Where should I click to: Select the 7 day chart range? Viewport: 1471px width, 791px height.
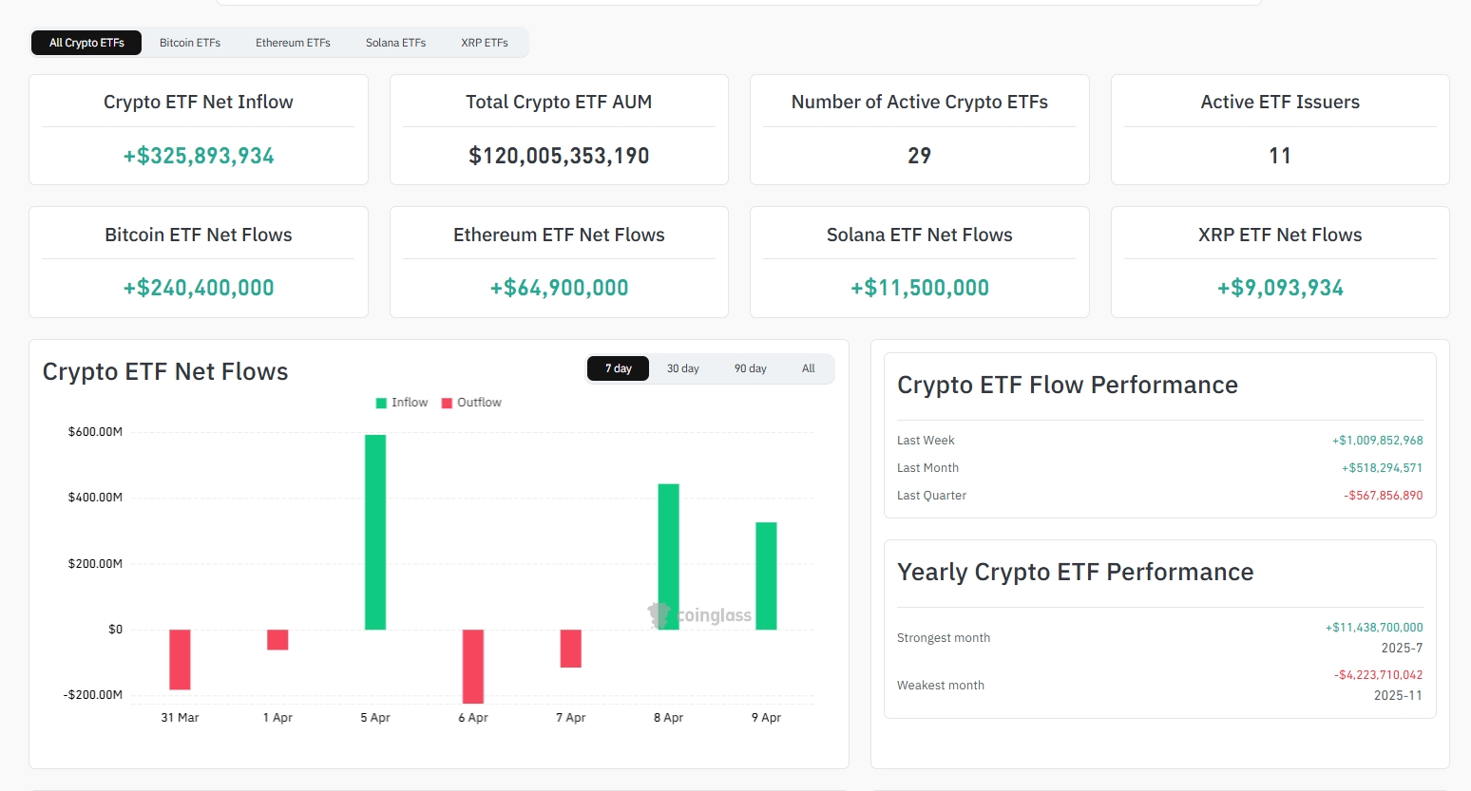pyautogui.click(x=618, y=367)
